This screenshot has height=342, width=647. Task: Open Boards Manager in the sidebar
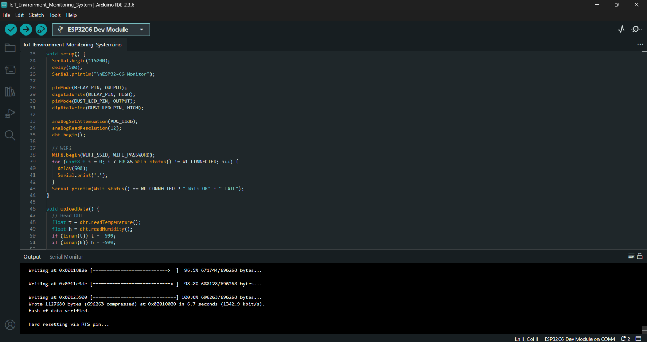coord(10,69)
